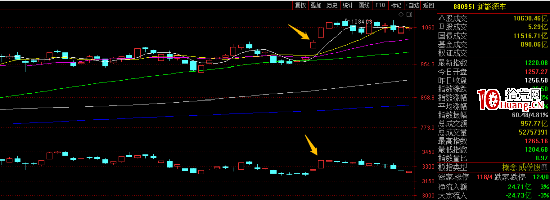Click the red candle at lower arrow
This screenshot has width=550, height=200.
[321, 164]
